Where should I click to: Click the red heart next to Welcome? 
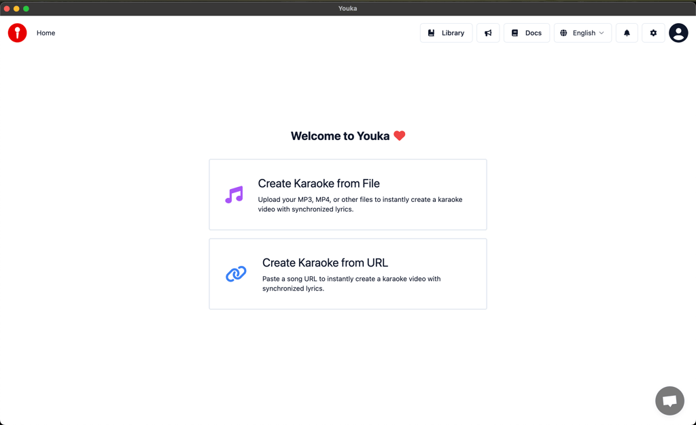click(x=400, y=136)
